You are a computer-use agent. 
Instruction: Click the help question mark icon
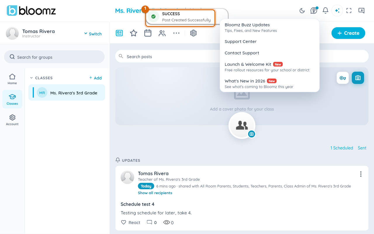pos(314,11)
